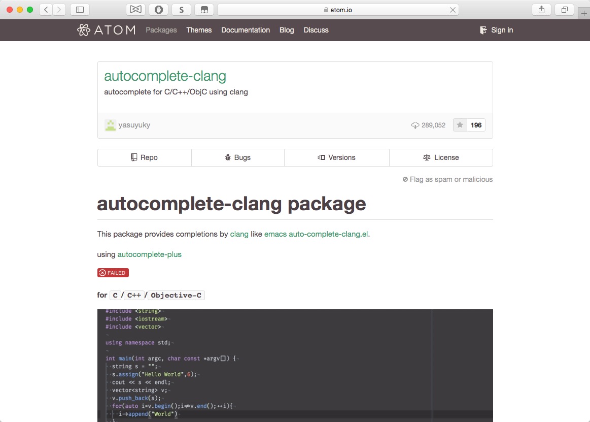Viewport: 590px width, 422px height.
Task: Follow the clang link in the description
Action: coord(239,234)
